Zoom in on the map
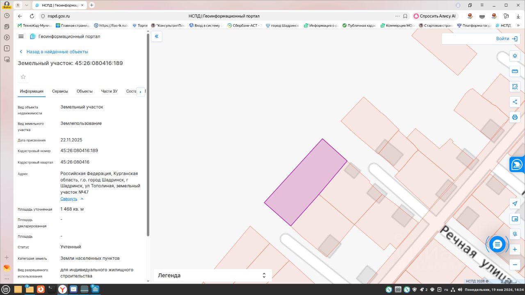525x295 pixels. pos(515,250)
